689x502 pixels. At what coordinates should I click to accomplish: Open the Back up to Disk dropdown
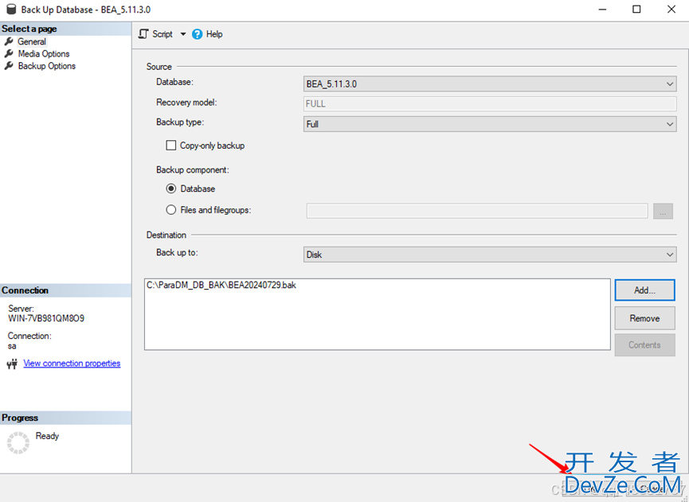pyautogui.click(x=490, y=255)
